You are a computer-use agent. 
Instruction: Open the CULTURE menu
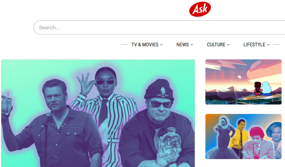coord(216,45)
